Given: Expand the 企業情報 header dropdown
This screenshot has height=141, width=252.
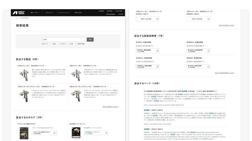Looking at the screenshot, I should coord(102,11).
